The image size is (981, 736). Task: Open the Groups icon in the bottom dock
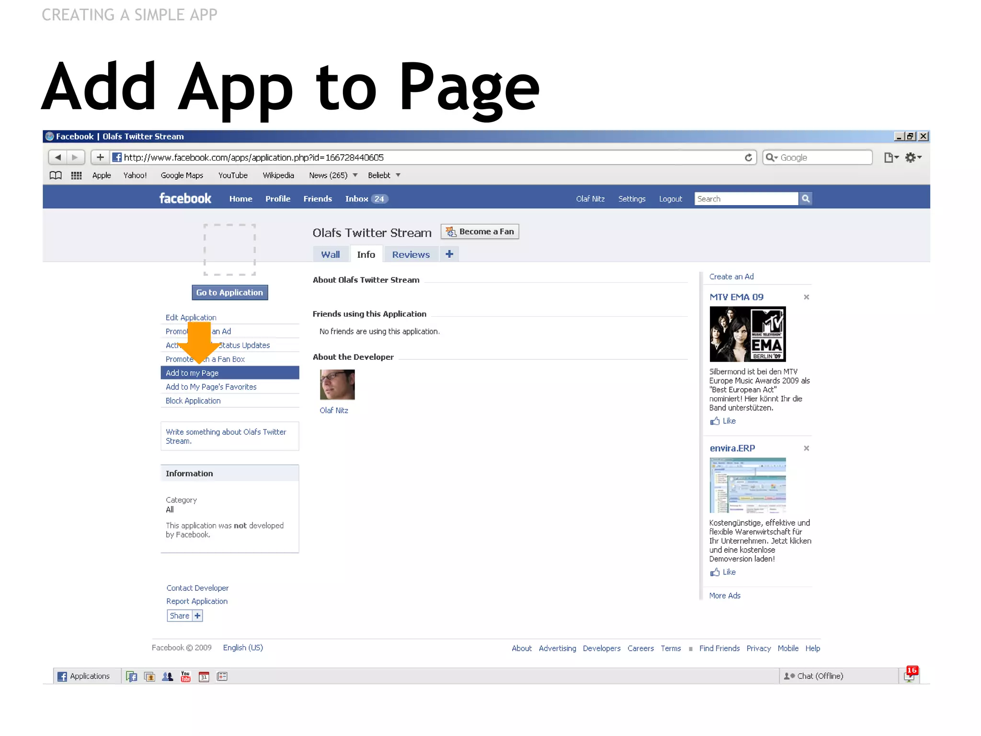[168, 676]
